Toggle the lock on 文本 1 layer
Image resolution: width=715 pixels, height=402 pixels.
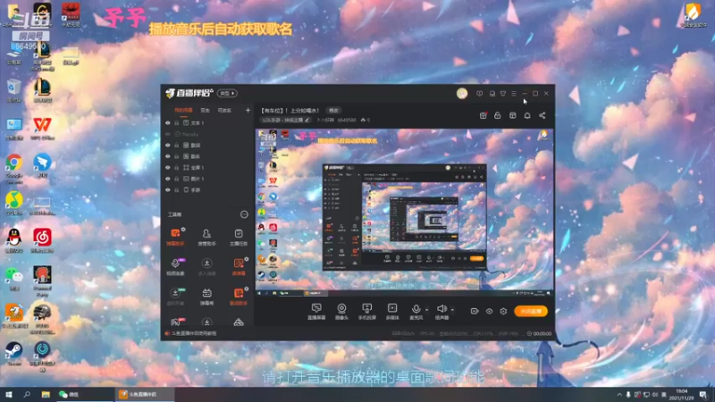point(177,123)
